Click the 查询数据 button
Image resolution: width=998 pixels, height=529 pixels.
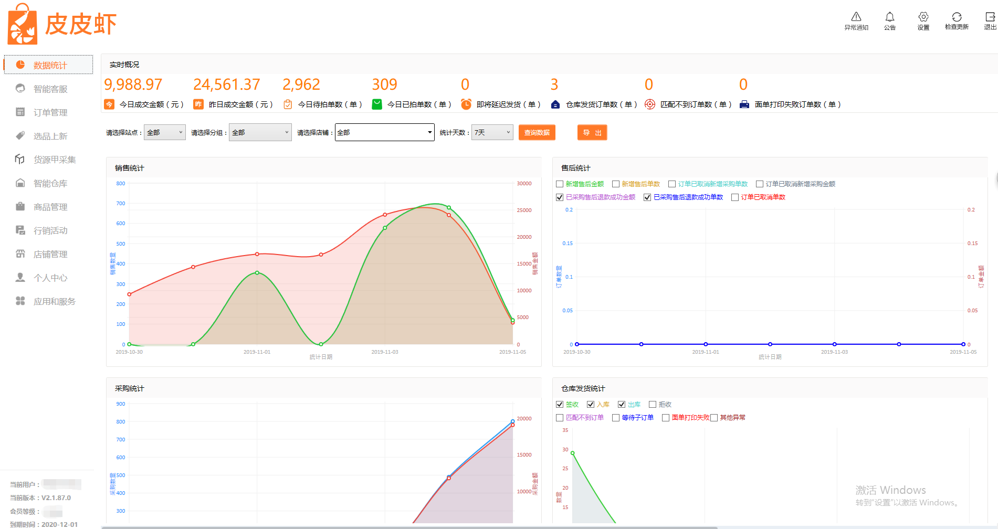pos(537,132)
